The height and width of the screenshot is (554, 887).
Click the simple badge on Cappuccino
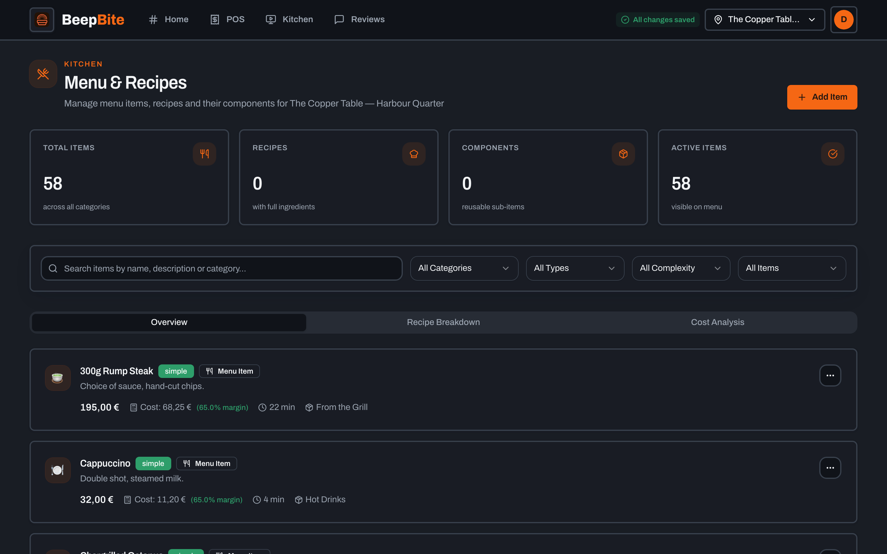[x=153, y=464]
